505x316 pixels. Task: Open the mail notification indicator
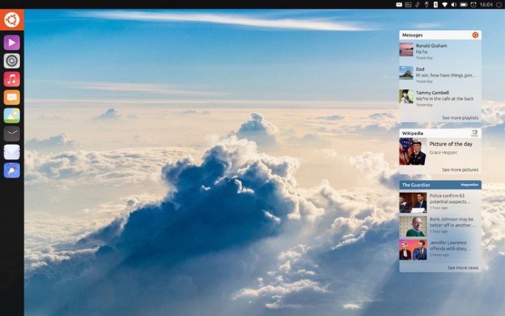(x=399, y=5)
